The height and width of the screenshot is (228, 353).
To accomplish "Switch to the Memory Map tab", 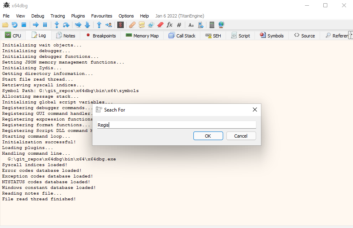I will pos(142,35).
